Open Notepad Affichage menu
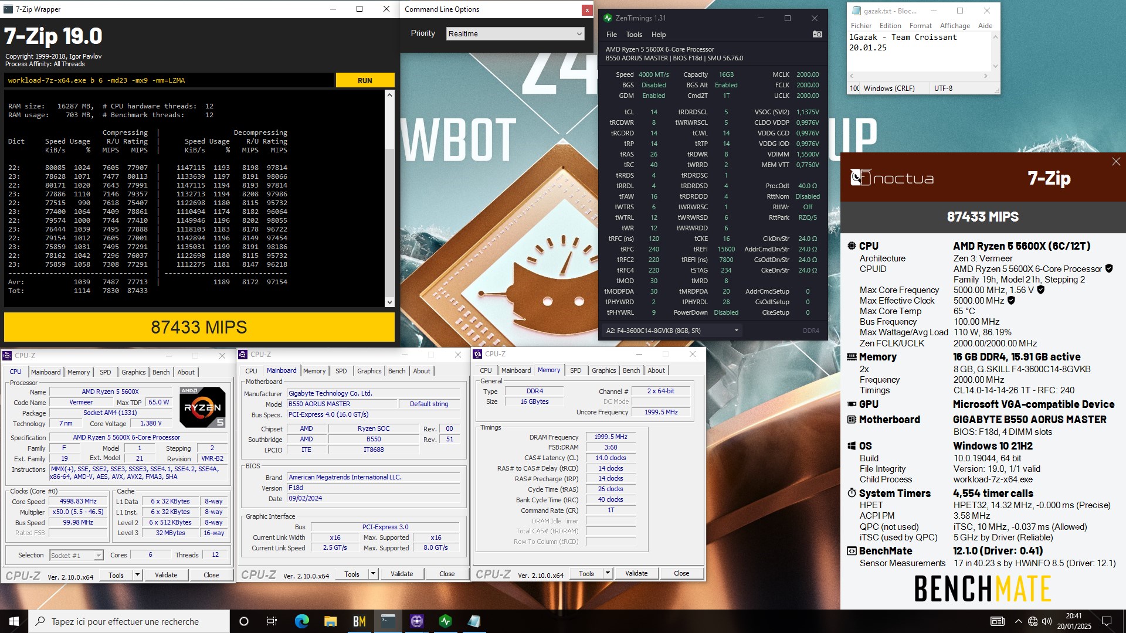 [955, 26]
